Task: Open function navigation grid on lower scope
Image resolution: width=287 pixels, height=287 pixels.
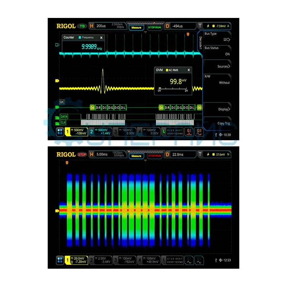Action: coord(60,261)
